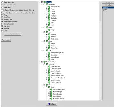Click the vertical scrollbar thumb of the tree
This screenshot has width=115, height=108.
click(x=100, y=12)
